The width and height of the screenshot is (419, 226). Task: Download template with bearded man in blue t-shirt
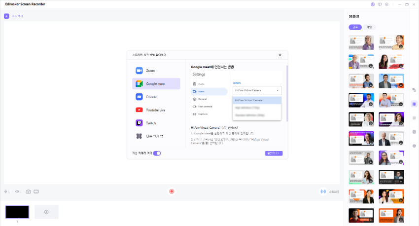tap(371, 85)
